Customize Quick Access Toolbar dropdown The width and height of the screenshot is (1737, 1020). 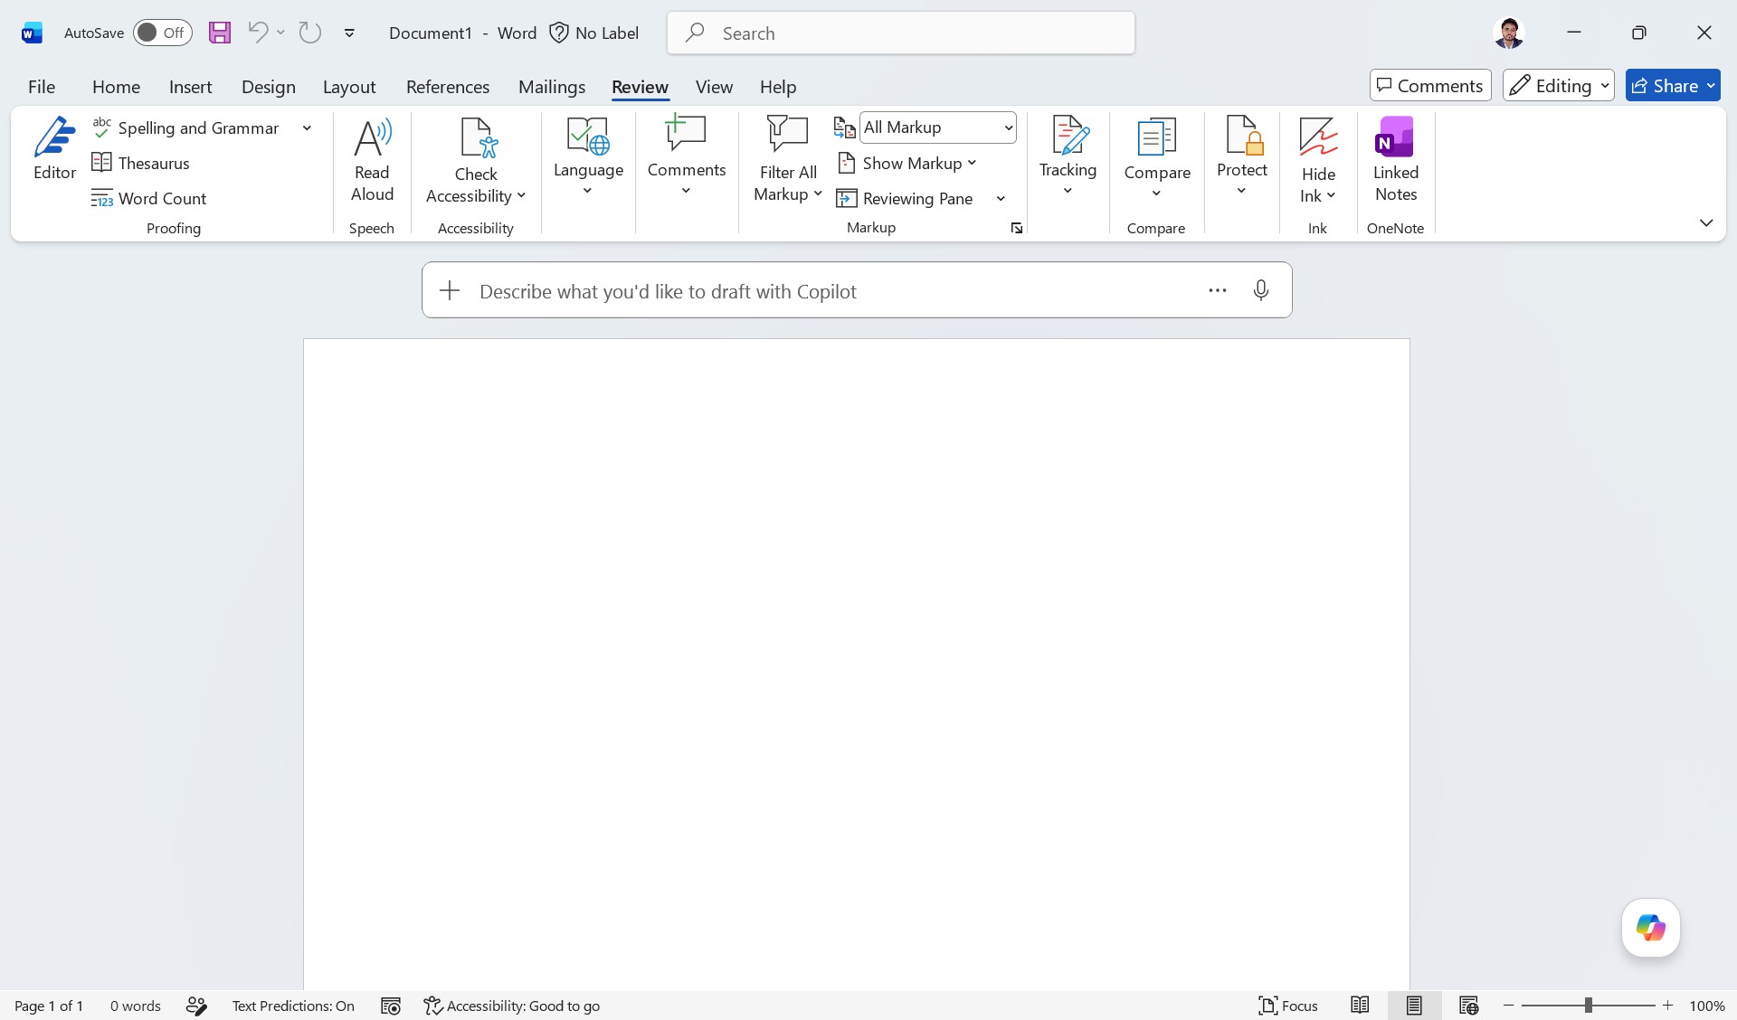point(349,33)
